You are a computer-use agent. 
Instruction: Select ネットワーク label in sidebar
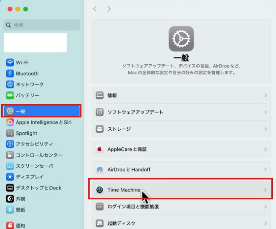30,84
